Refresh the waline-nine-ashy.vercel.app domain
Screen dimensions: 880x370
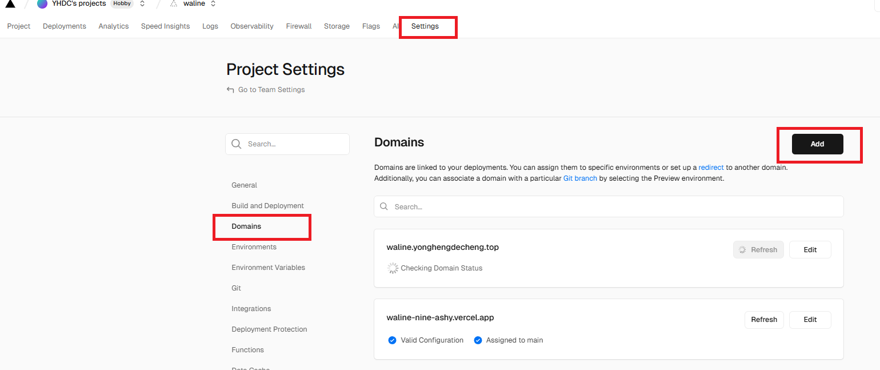click(x=763, y=320)
